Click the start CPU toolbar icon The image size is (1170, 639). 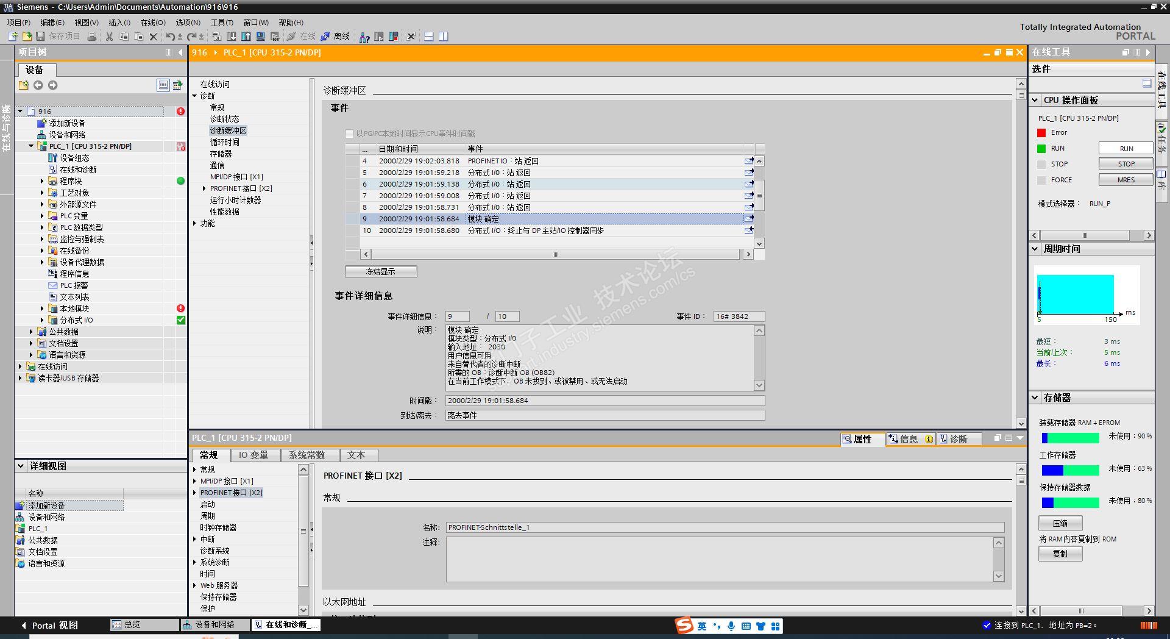point(379,37)
